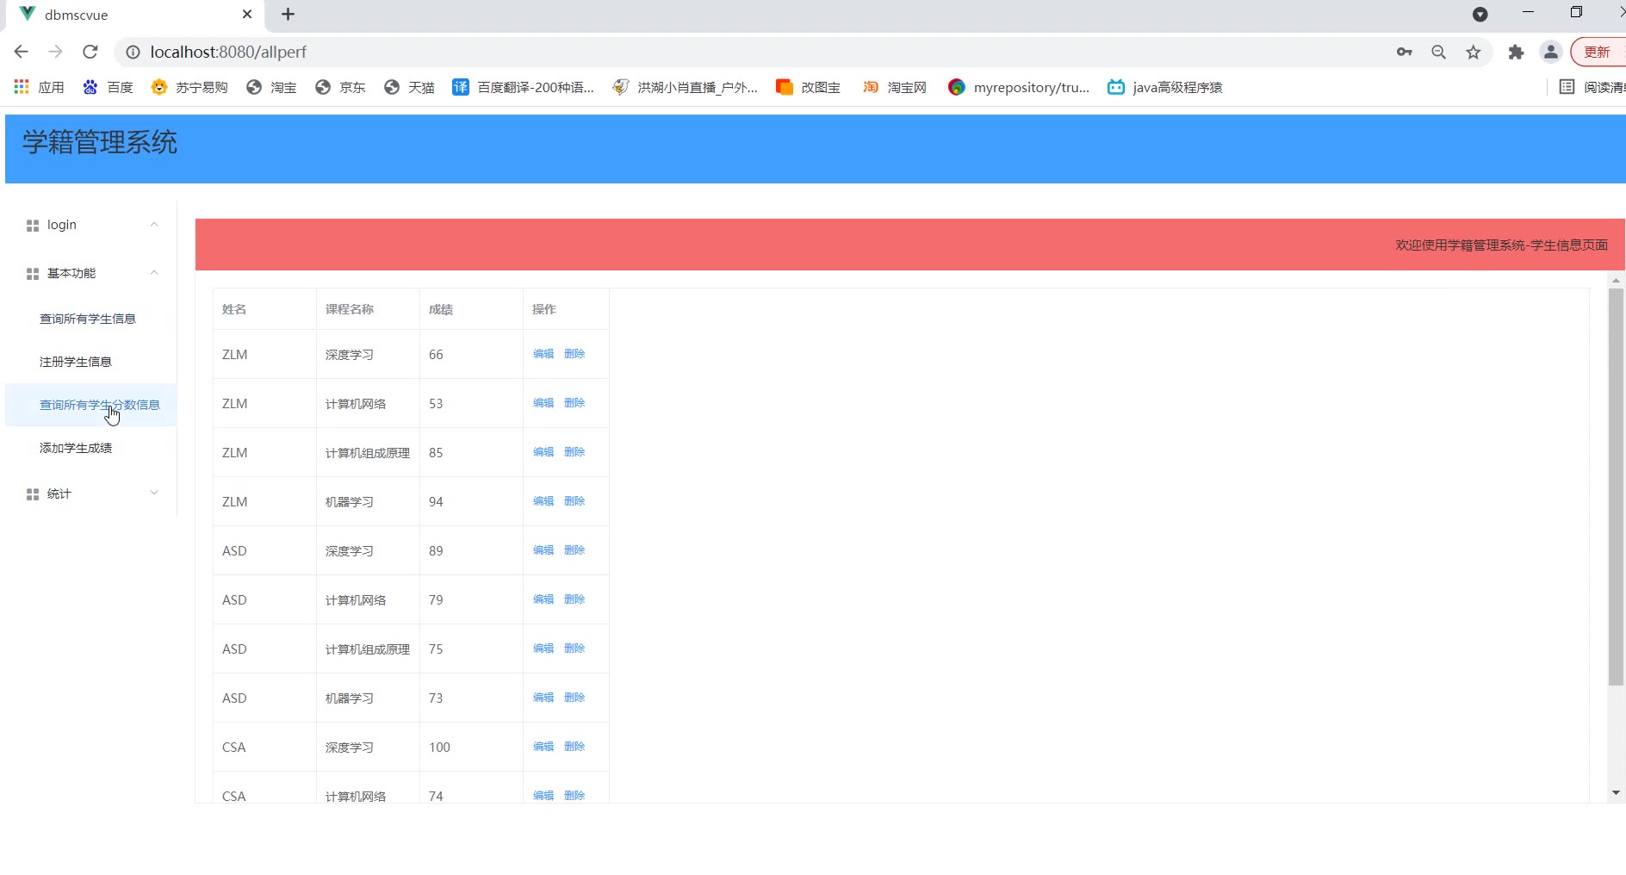Viewport: 1626px width, 875px height.
Task: Click the table's vertical scrollbar down arrow
Action: 1616,792
